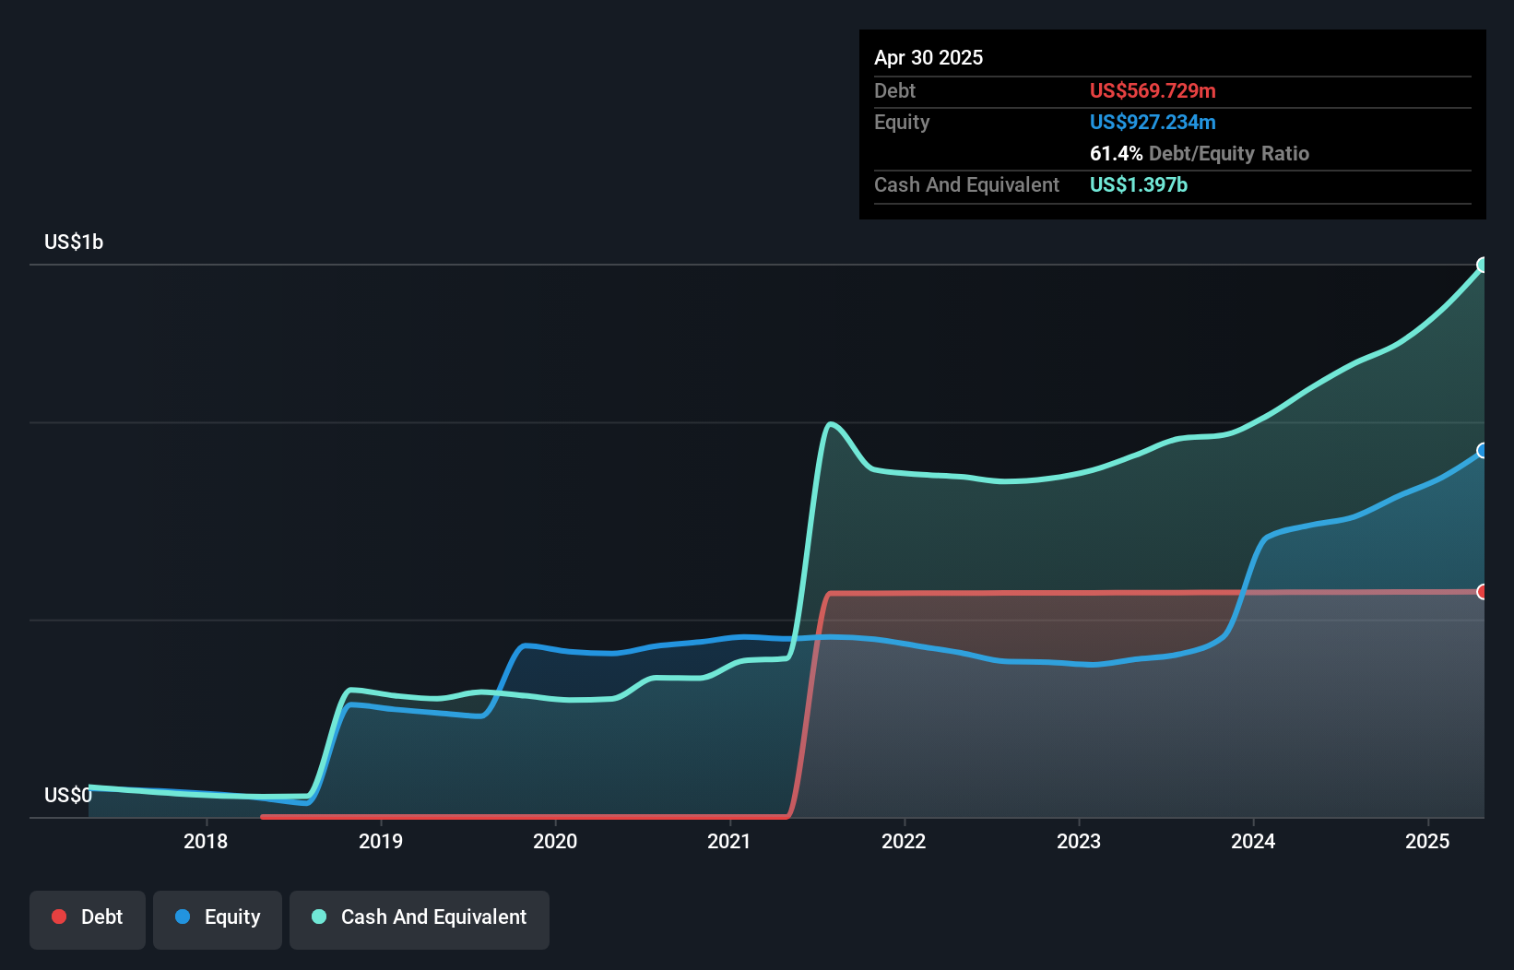Click the 2018 x-axis label

(206, 841)
